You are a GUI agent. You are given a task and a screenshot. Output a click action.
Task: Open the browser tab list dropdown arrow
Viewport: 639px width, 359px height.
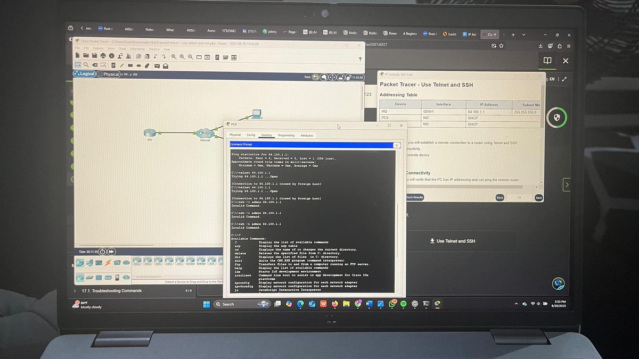click(524, 35)
